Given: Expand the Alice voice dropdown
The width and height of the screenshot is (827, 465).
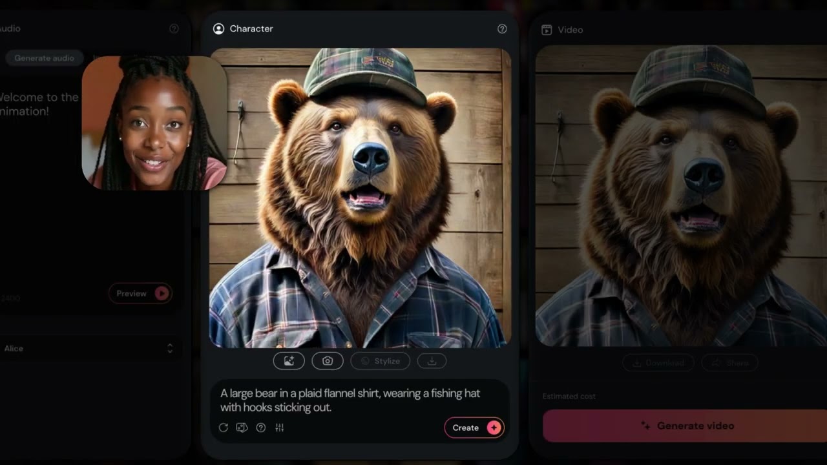Looking at the screenshot, I should pyautogui.click(x=169, y=348).
